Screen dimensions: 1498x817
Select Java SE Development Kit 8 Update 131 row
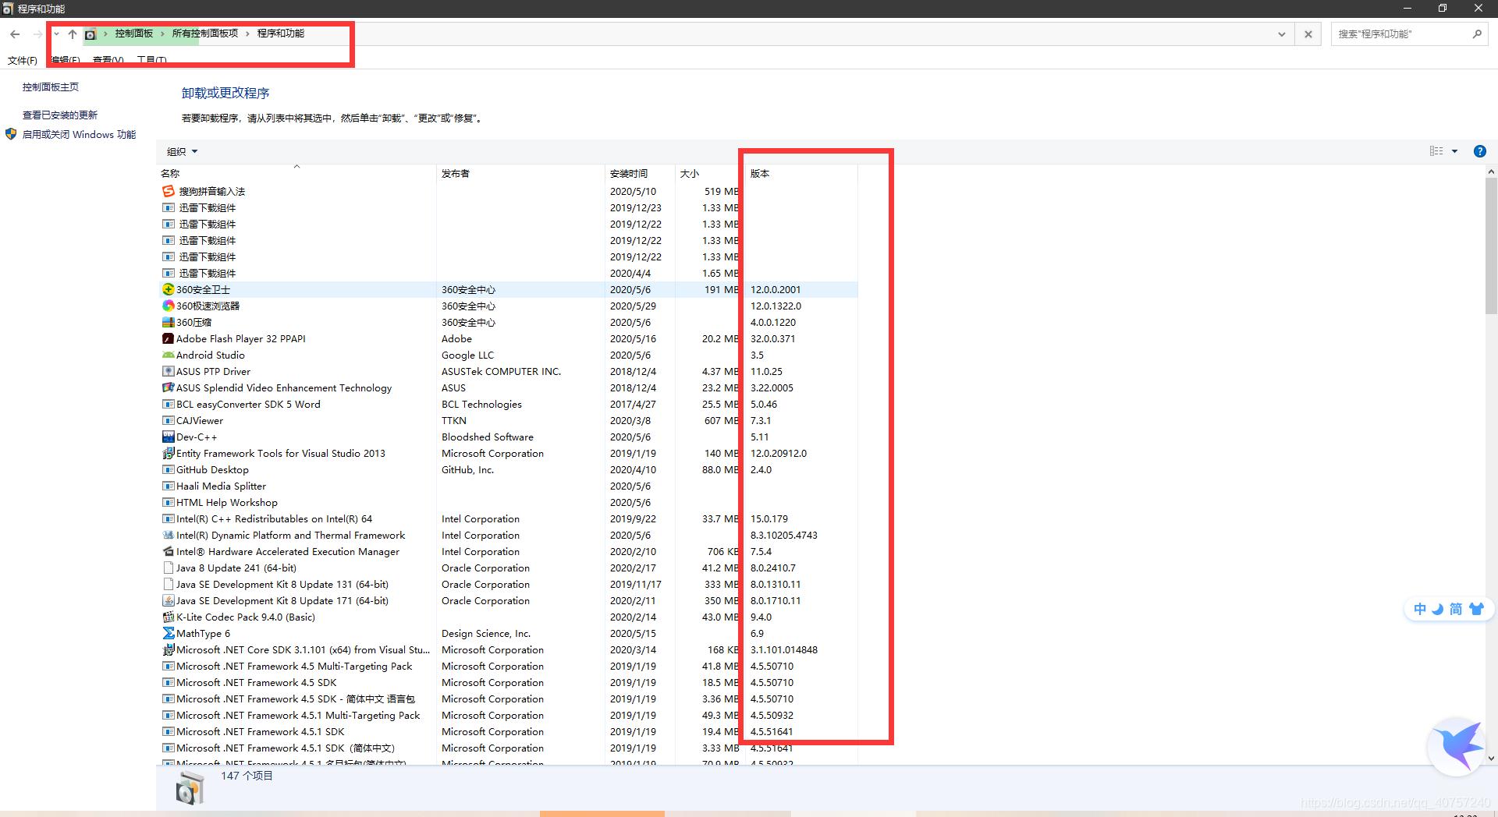click(507, 584)
